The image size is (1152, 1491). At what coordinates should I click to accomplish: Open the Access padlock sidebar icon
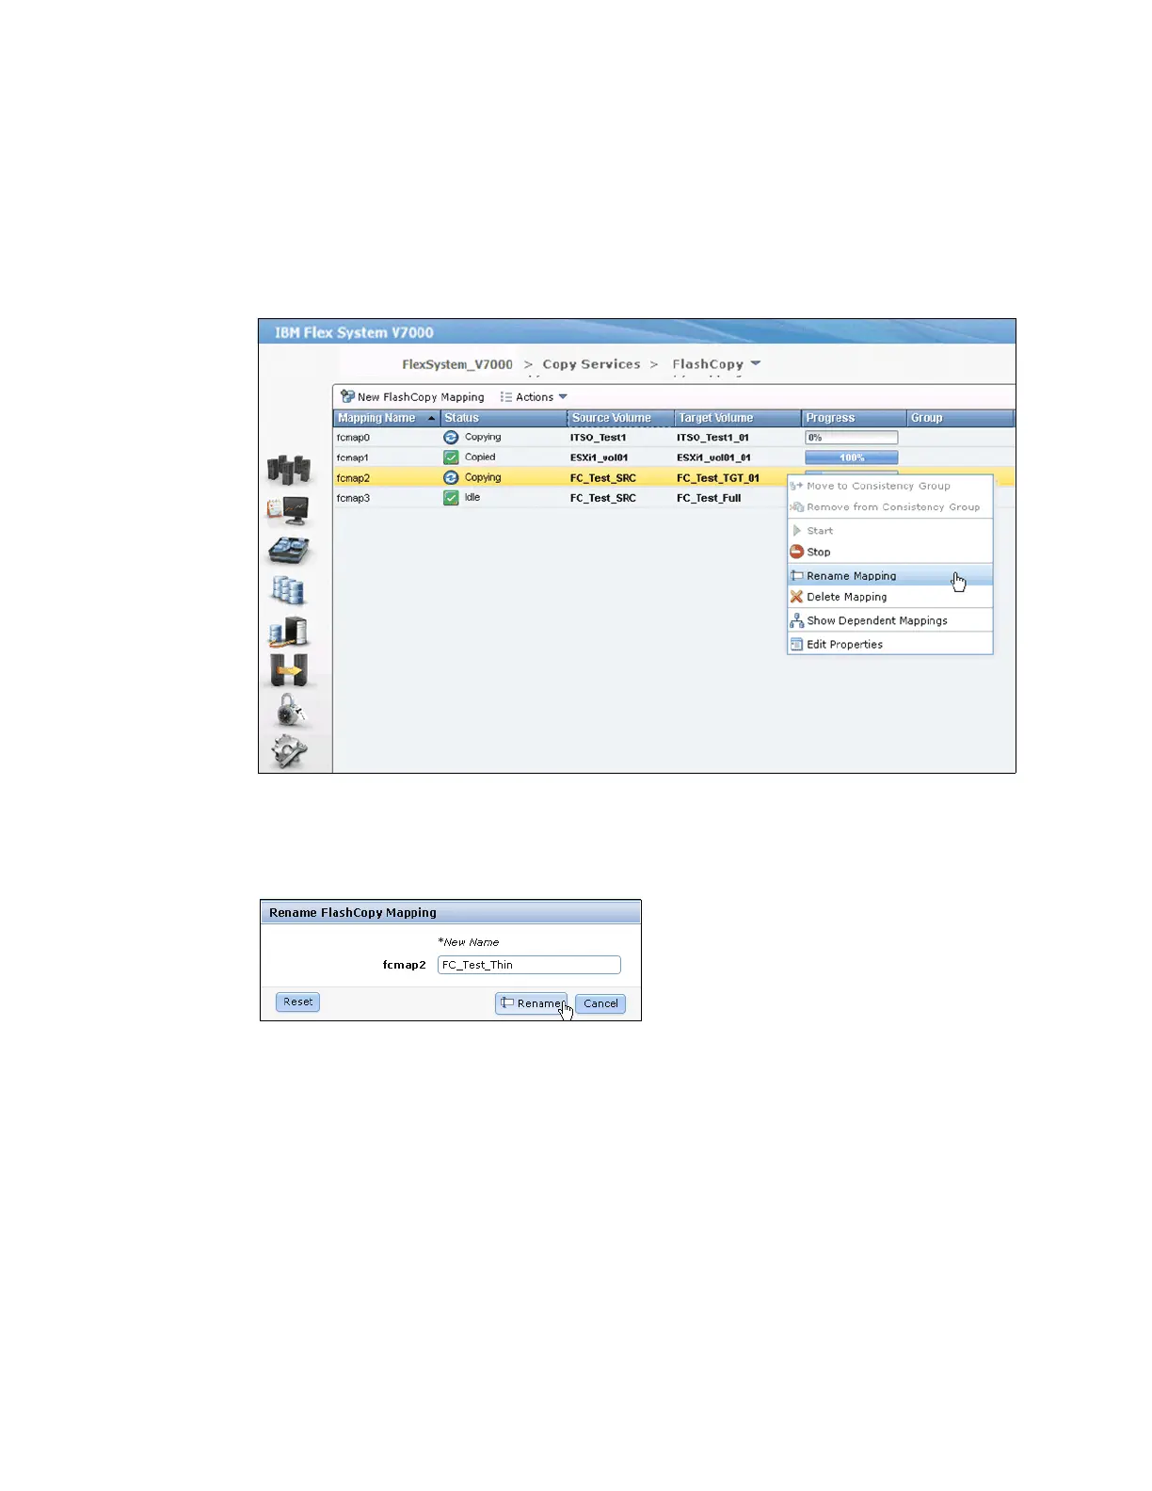[x=290, y=711]
